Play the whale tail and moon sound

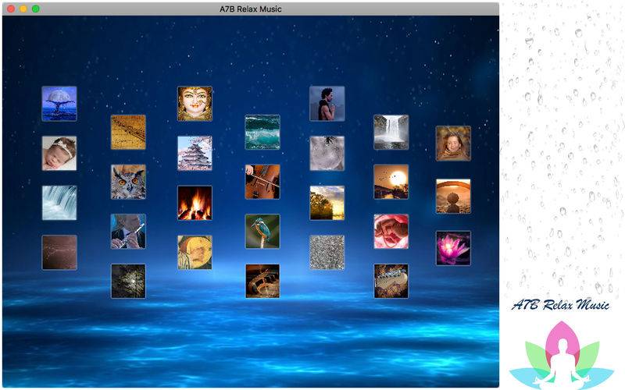[x=59, y=104]
